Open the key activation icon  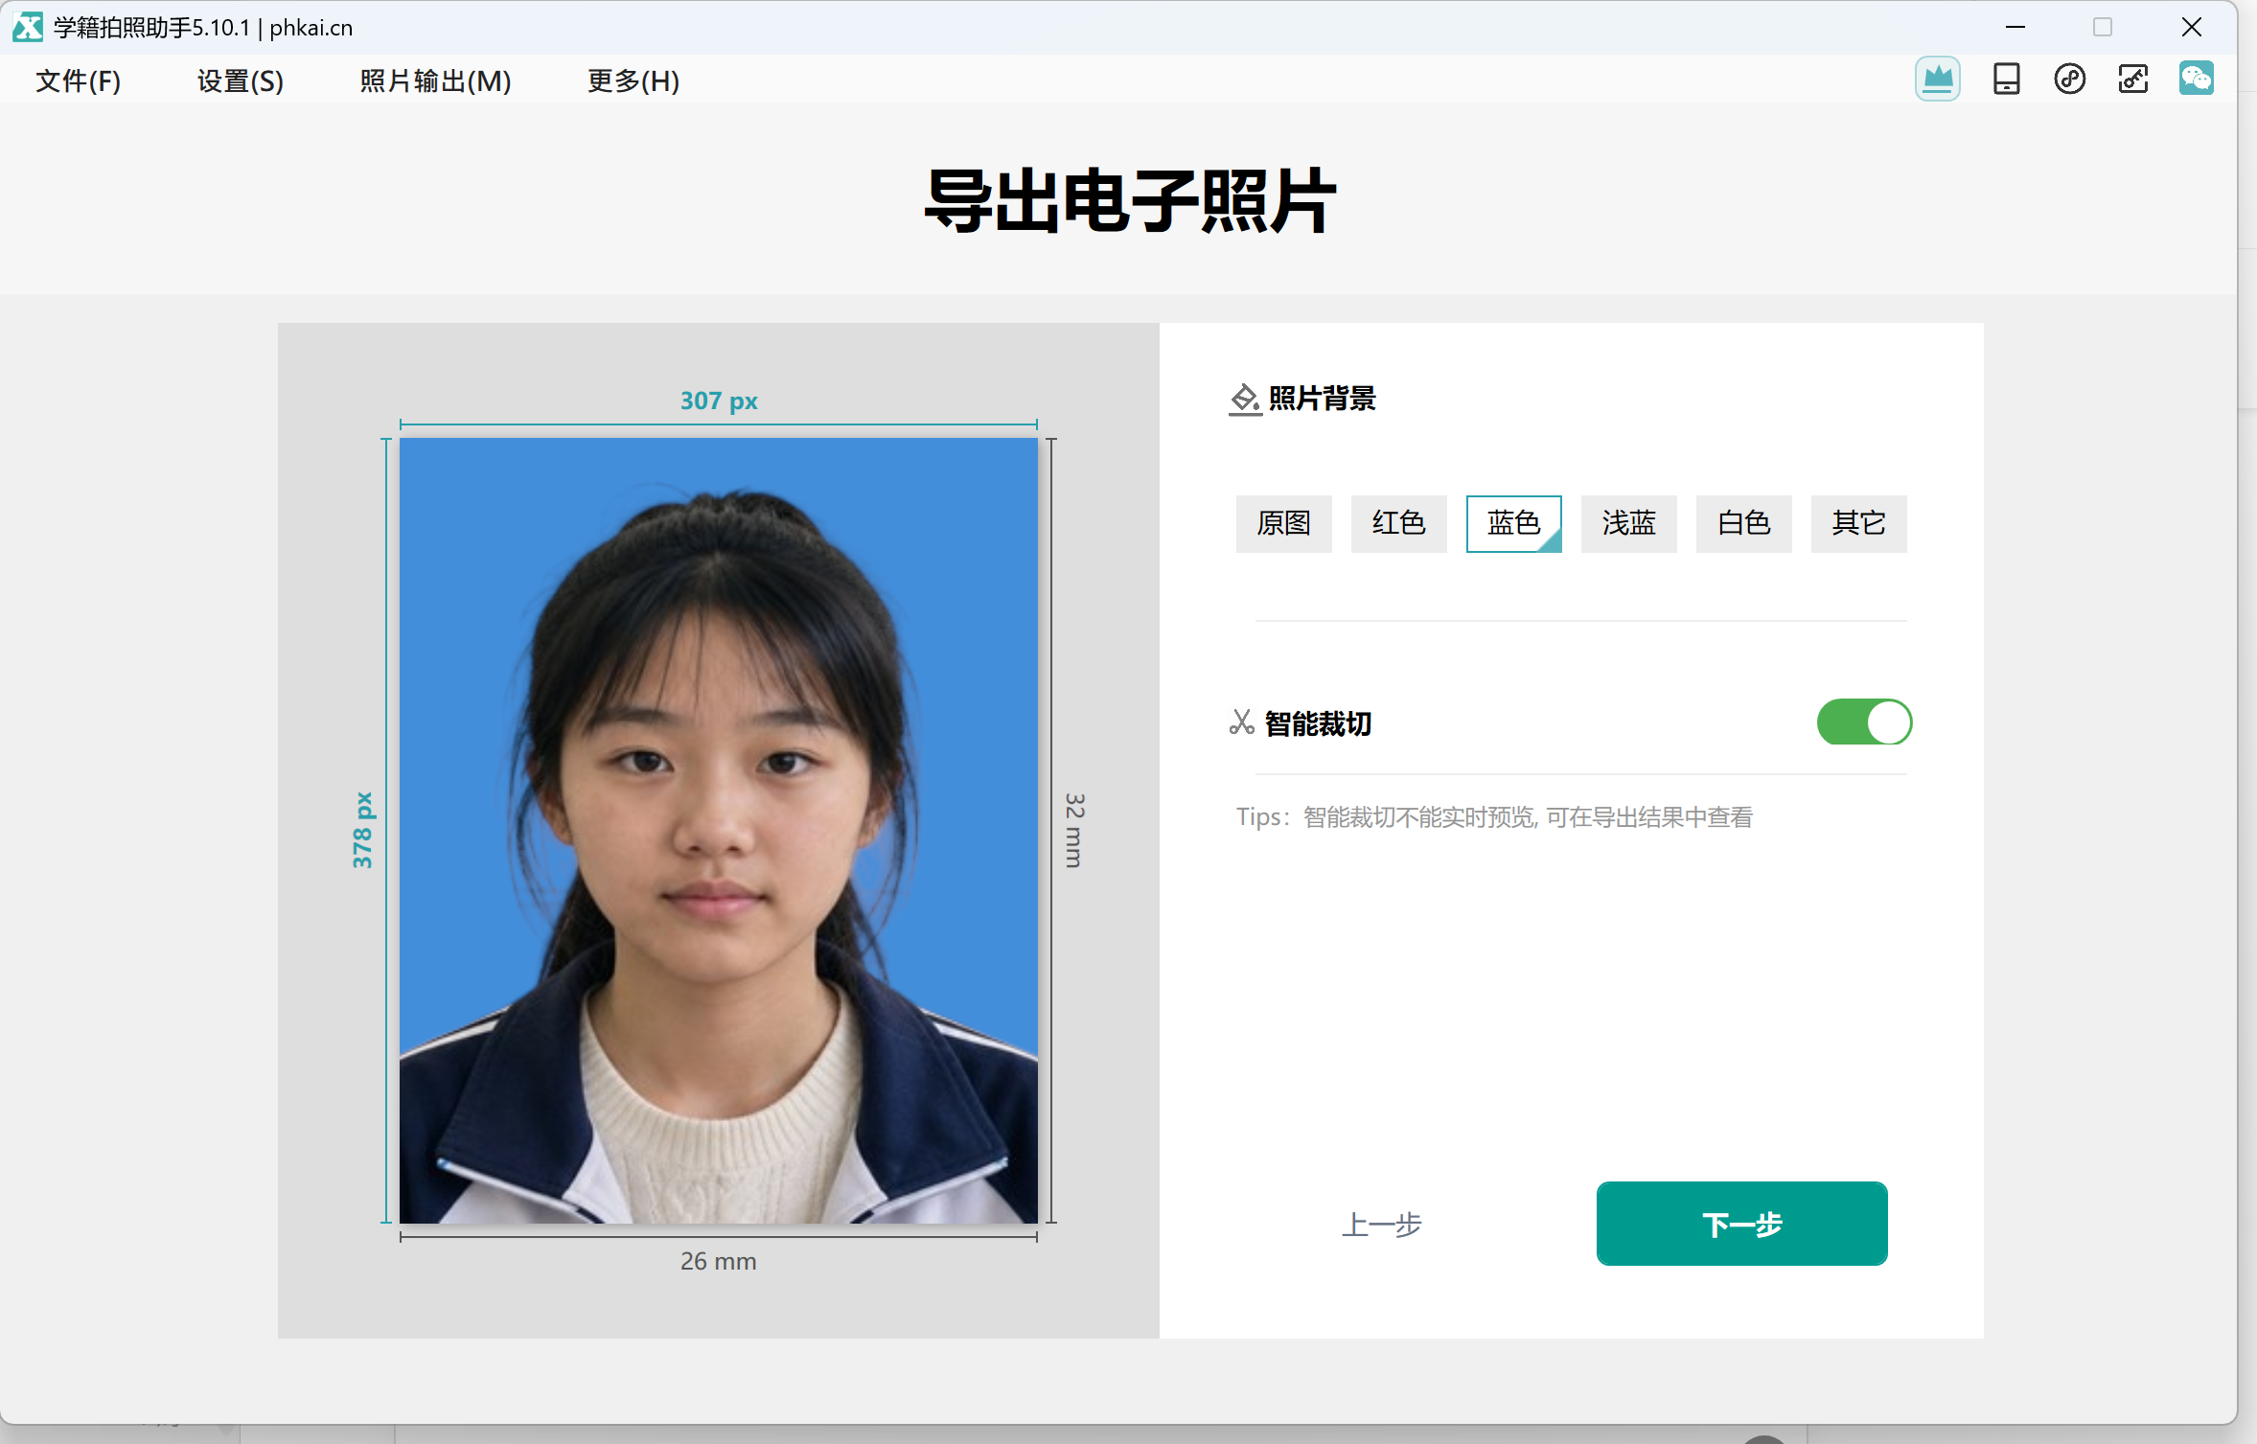2132,79
